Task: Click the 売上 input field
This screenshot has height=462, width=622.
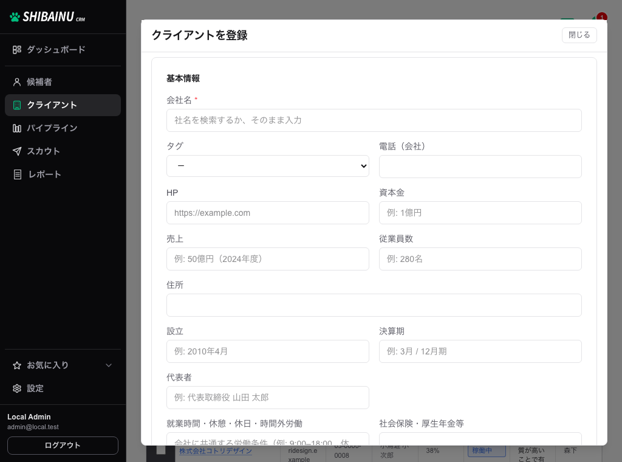Action: pyautogui.click(x=268, y=259)
